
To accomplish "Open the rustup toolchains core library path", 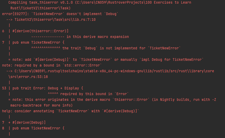I will pos(114,71).
